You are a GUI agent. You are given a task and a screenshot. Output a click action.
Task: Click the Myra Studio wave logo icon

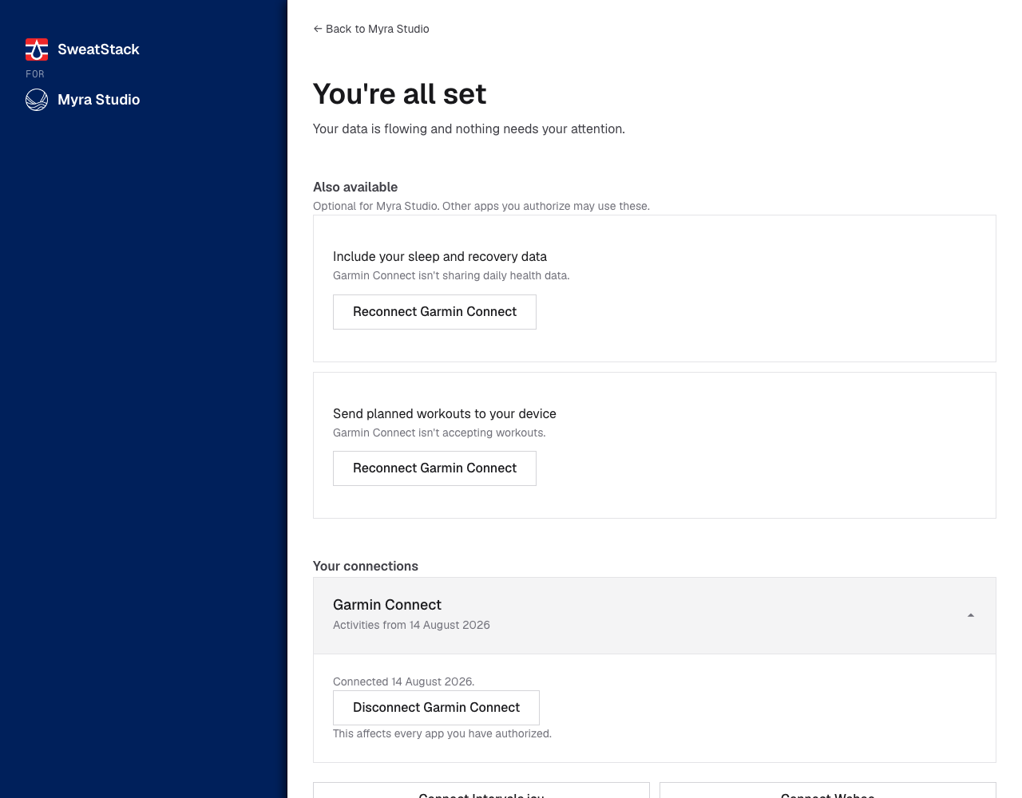pos(37,100)
